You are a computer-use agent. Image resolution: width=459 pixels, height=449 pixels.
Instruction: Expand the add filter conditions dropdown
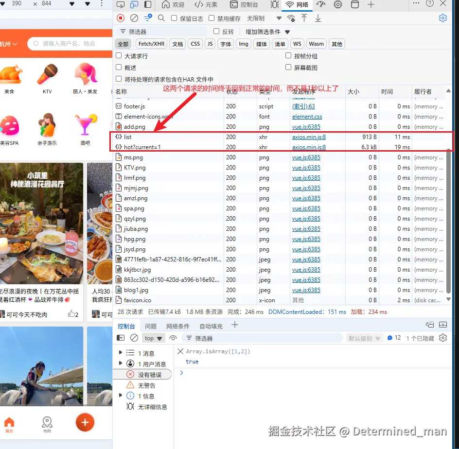(267, 32)
